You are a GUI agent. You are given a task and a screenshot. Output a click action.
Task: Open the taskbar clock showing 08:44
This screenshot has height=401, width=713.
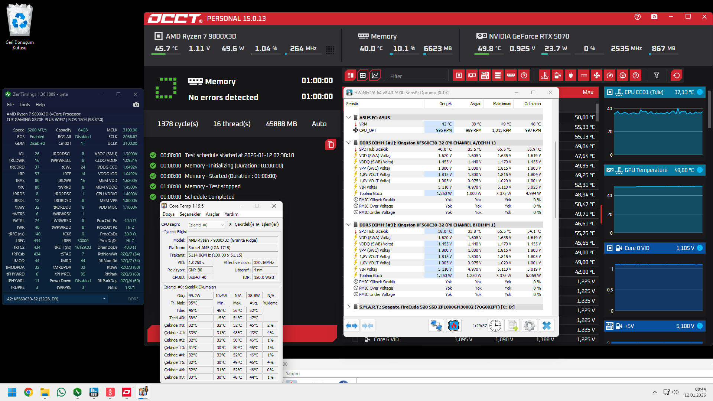(x=695, y=392)
